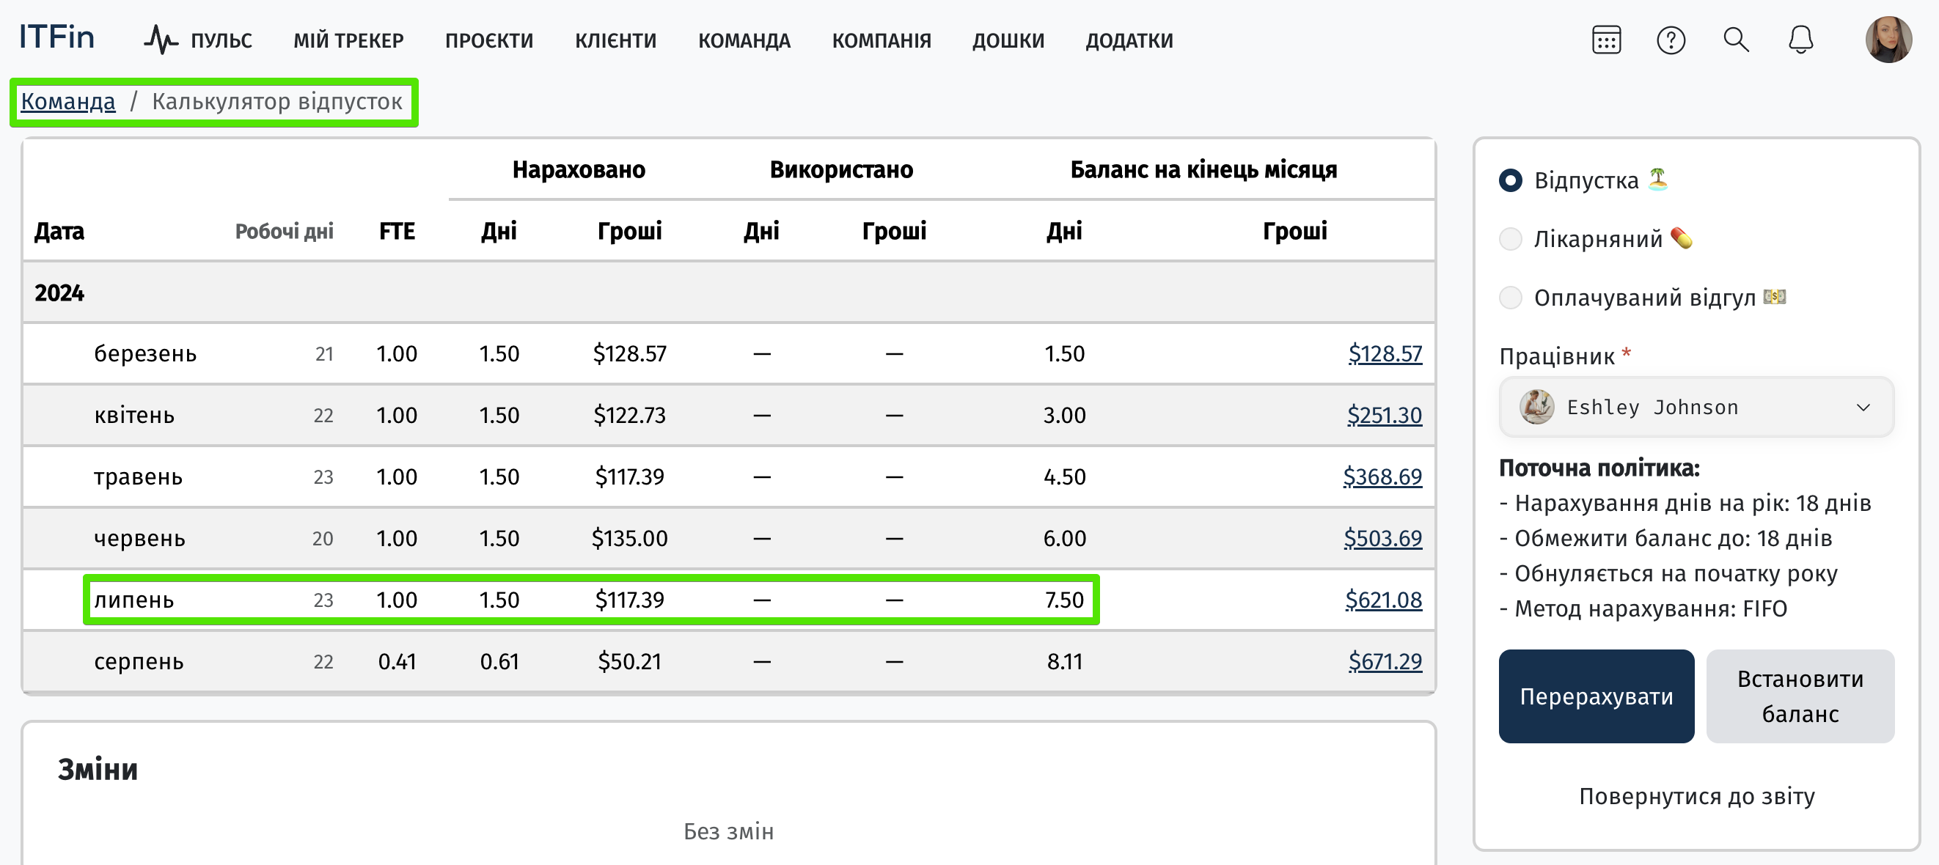Click the червень row label

pyautogui.click(x=139, y=539)
